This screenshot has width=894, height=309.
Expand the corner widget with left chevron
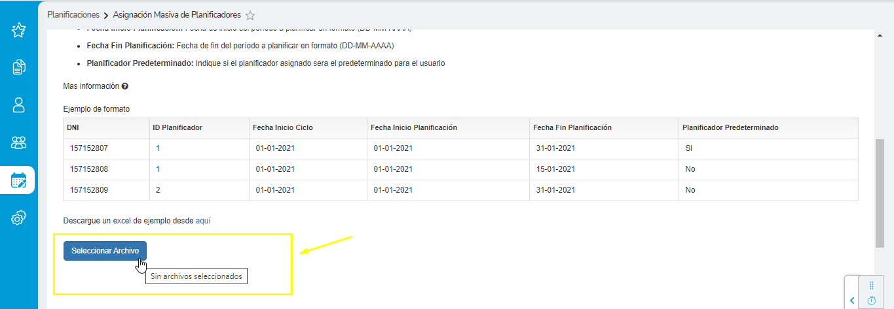click(x=852, y=301)
